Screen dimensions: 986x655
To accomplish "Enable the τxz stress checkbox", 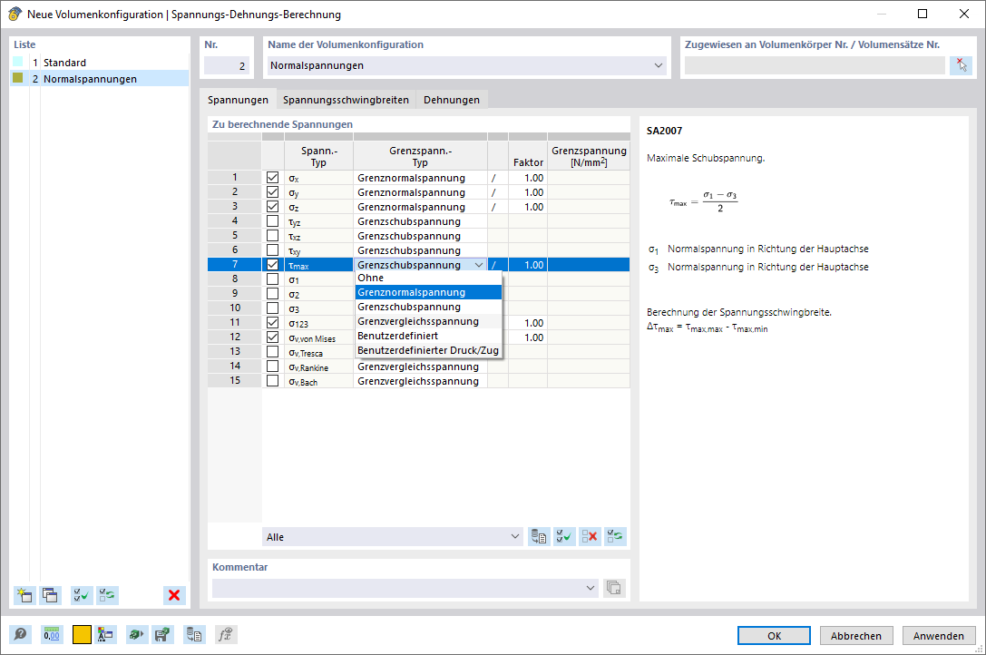I will point(272,235).
